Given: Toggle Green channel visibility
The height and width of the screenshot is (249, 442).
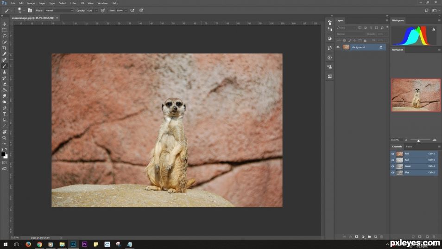Looking at the screenshot, I should [x=393, y=166].
